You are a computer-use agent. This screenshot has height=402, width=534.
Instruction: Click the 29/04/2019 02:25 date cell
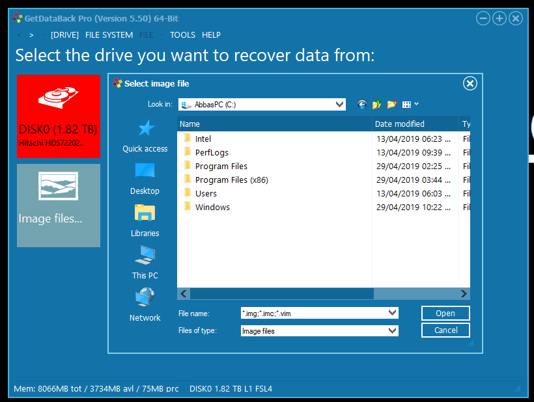pos(414,166)
